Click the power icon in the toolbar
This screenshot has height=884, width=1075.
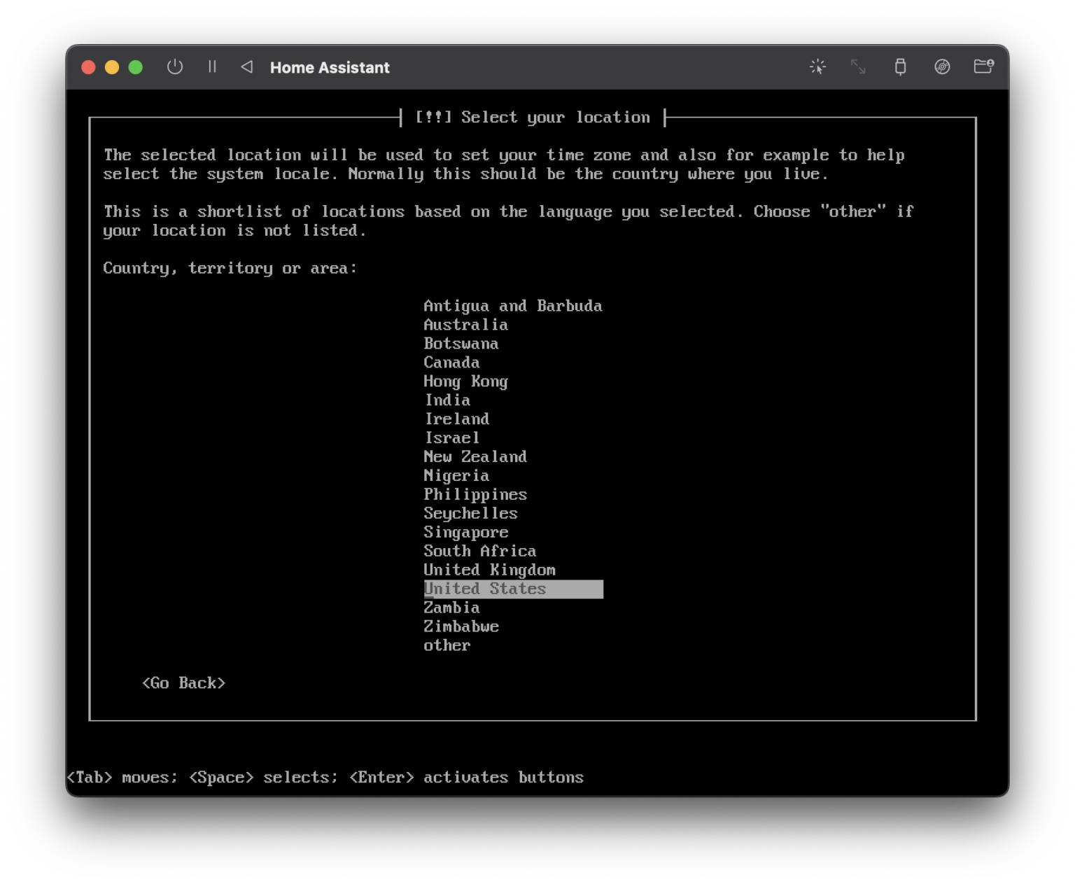click(175, 67)
